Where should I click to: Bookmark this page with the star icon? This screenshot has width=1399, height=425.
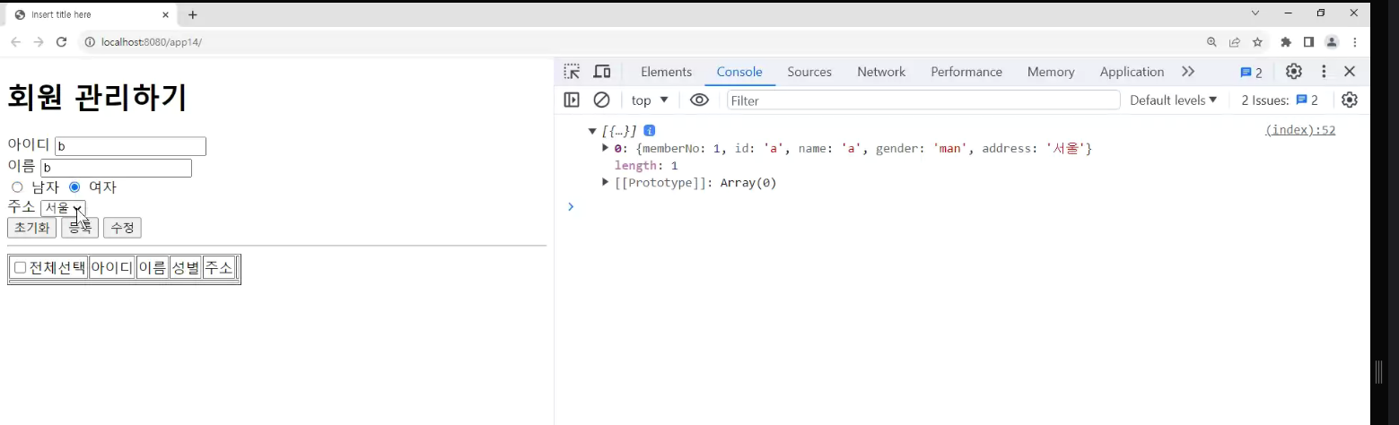(1257, 42)
